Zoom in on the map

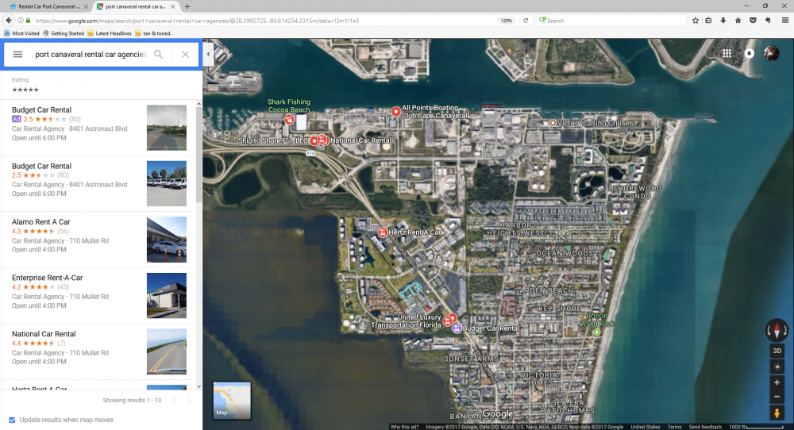pos(777,382)
